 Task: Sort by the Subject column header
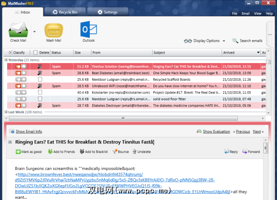(187, 52)
